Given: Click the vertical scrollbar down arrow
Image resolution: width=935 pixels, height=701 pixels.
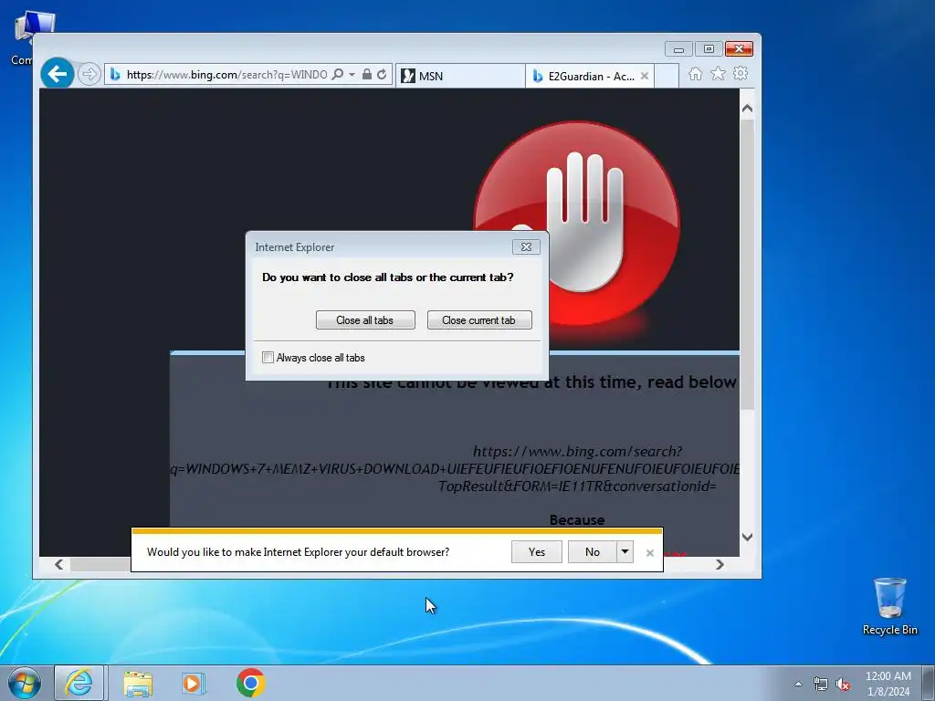Looking at the screenshot, I should tap(747, 537).
